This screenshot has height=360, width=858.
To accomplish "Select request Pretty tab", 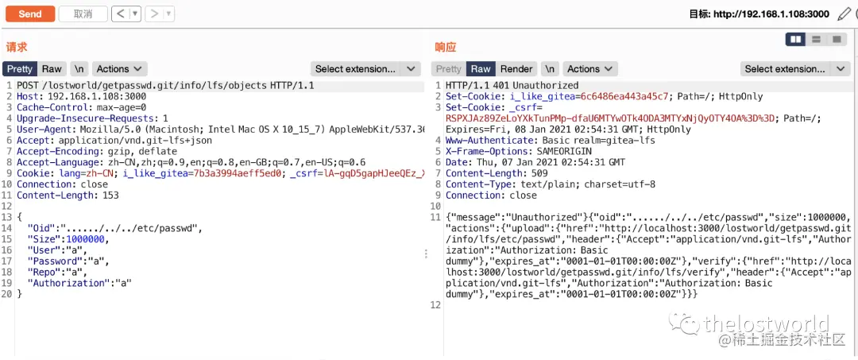I will coord(20,69).
